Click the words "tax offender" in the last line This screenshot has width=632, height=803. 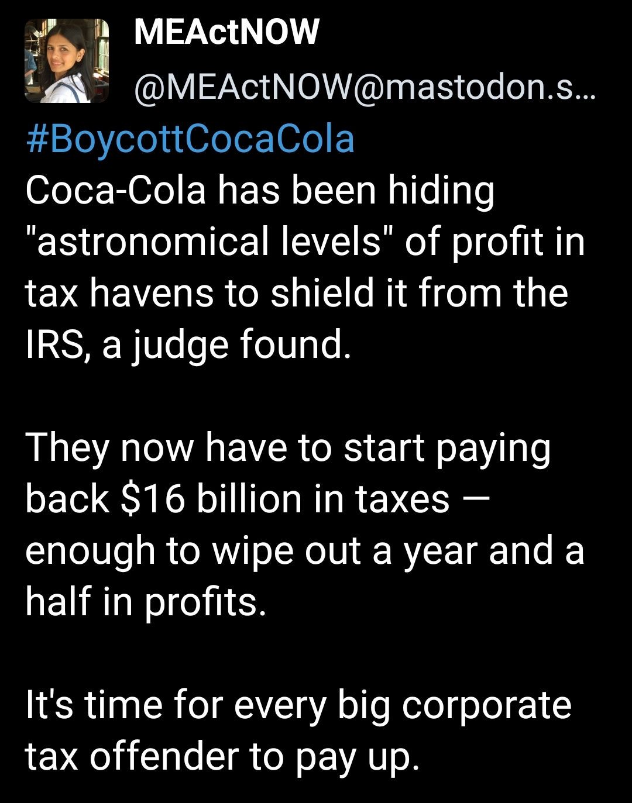pyautogui.click(x=132, y=757)
